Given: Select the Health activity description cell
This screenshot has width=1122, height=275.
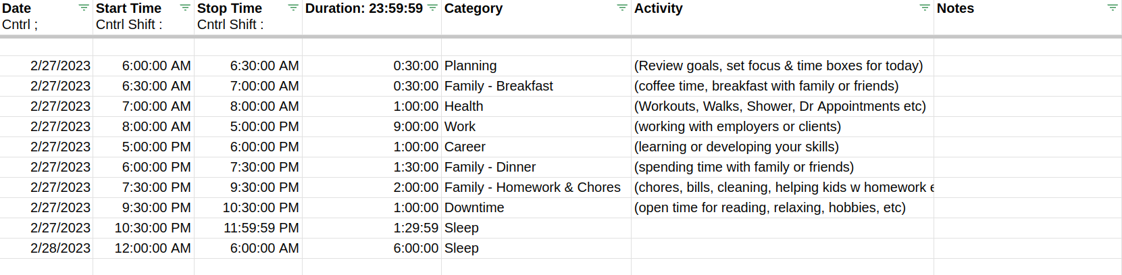Looking at the screenshot, I should (782, 107).
